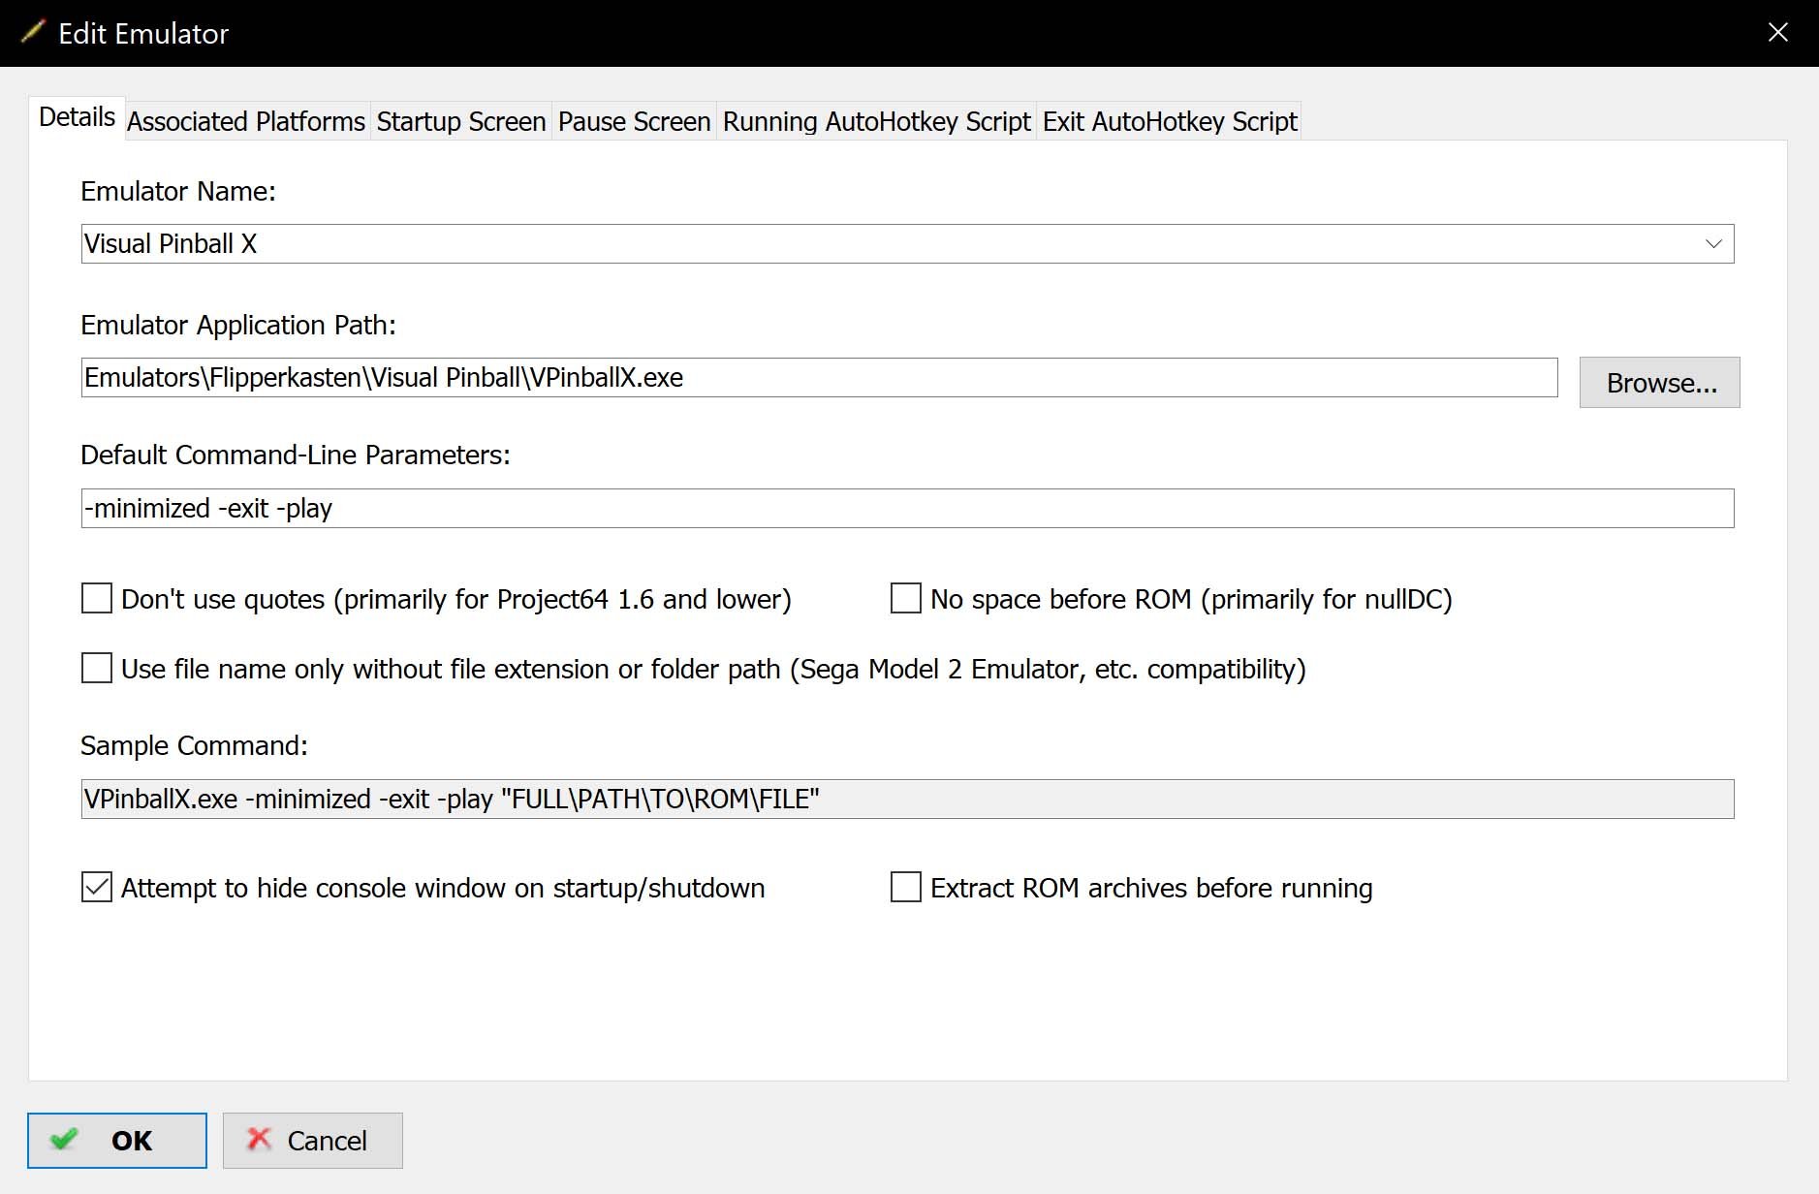Close the Edit Emulator dialog
Image resolution: width=1819 pixels, height=1194 pixels.
point(1777,32)
